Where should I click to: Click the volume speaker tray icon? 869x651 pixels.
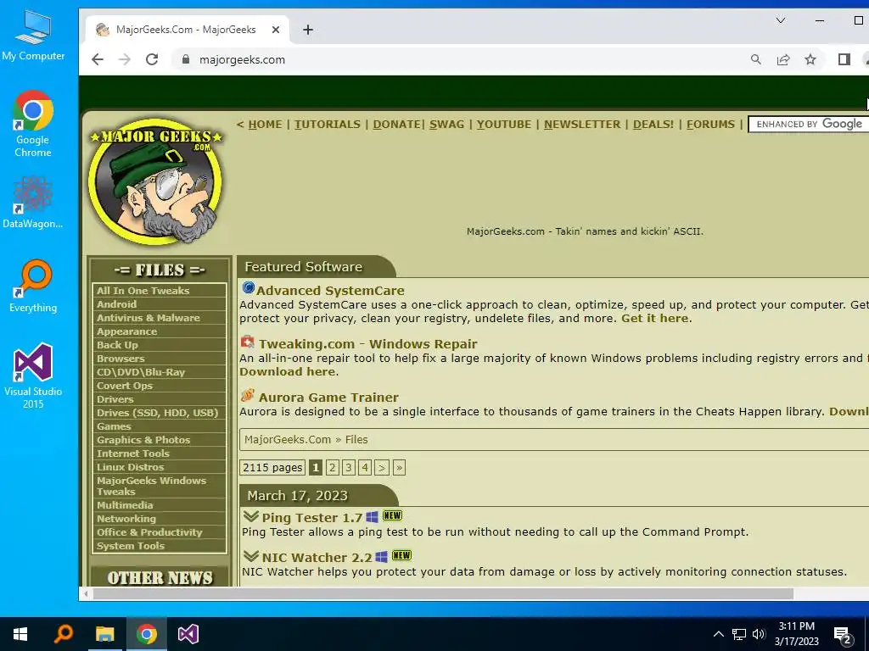759,634
